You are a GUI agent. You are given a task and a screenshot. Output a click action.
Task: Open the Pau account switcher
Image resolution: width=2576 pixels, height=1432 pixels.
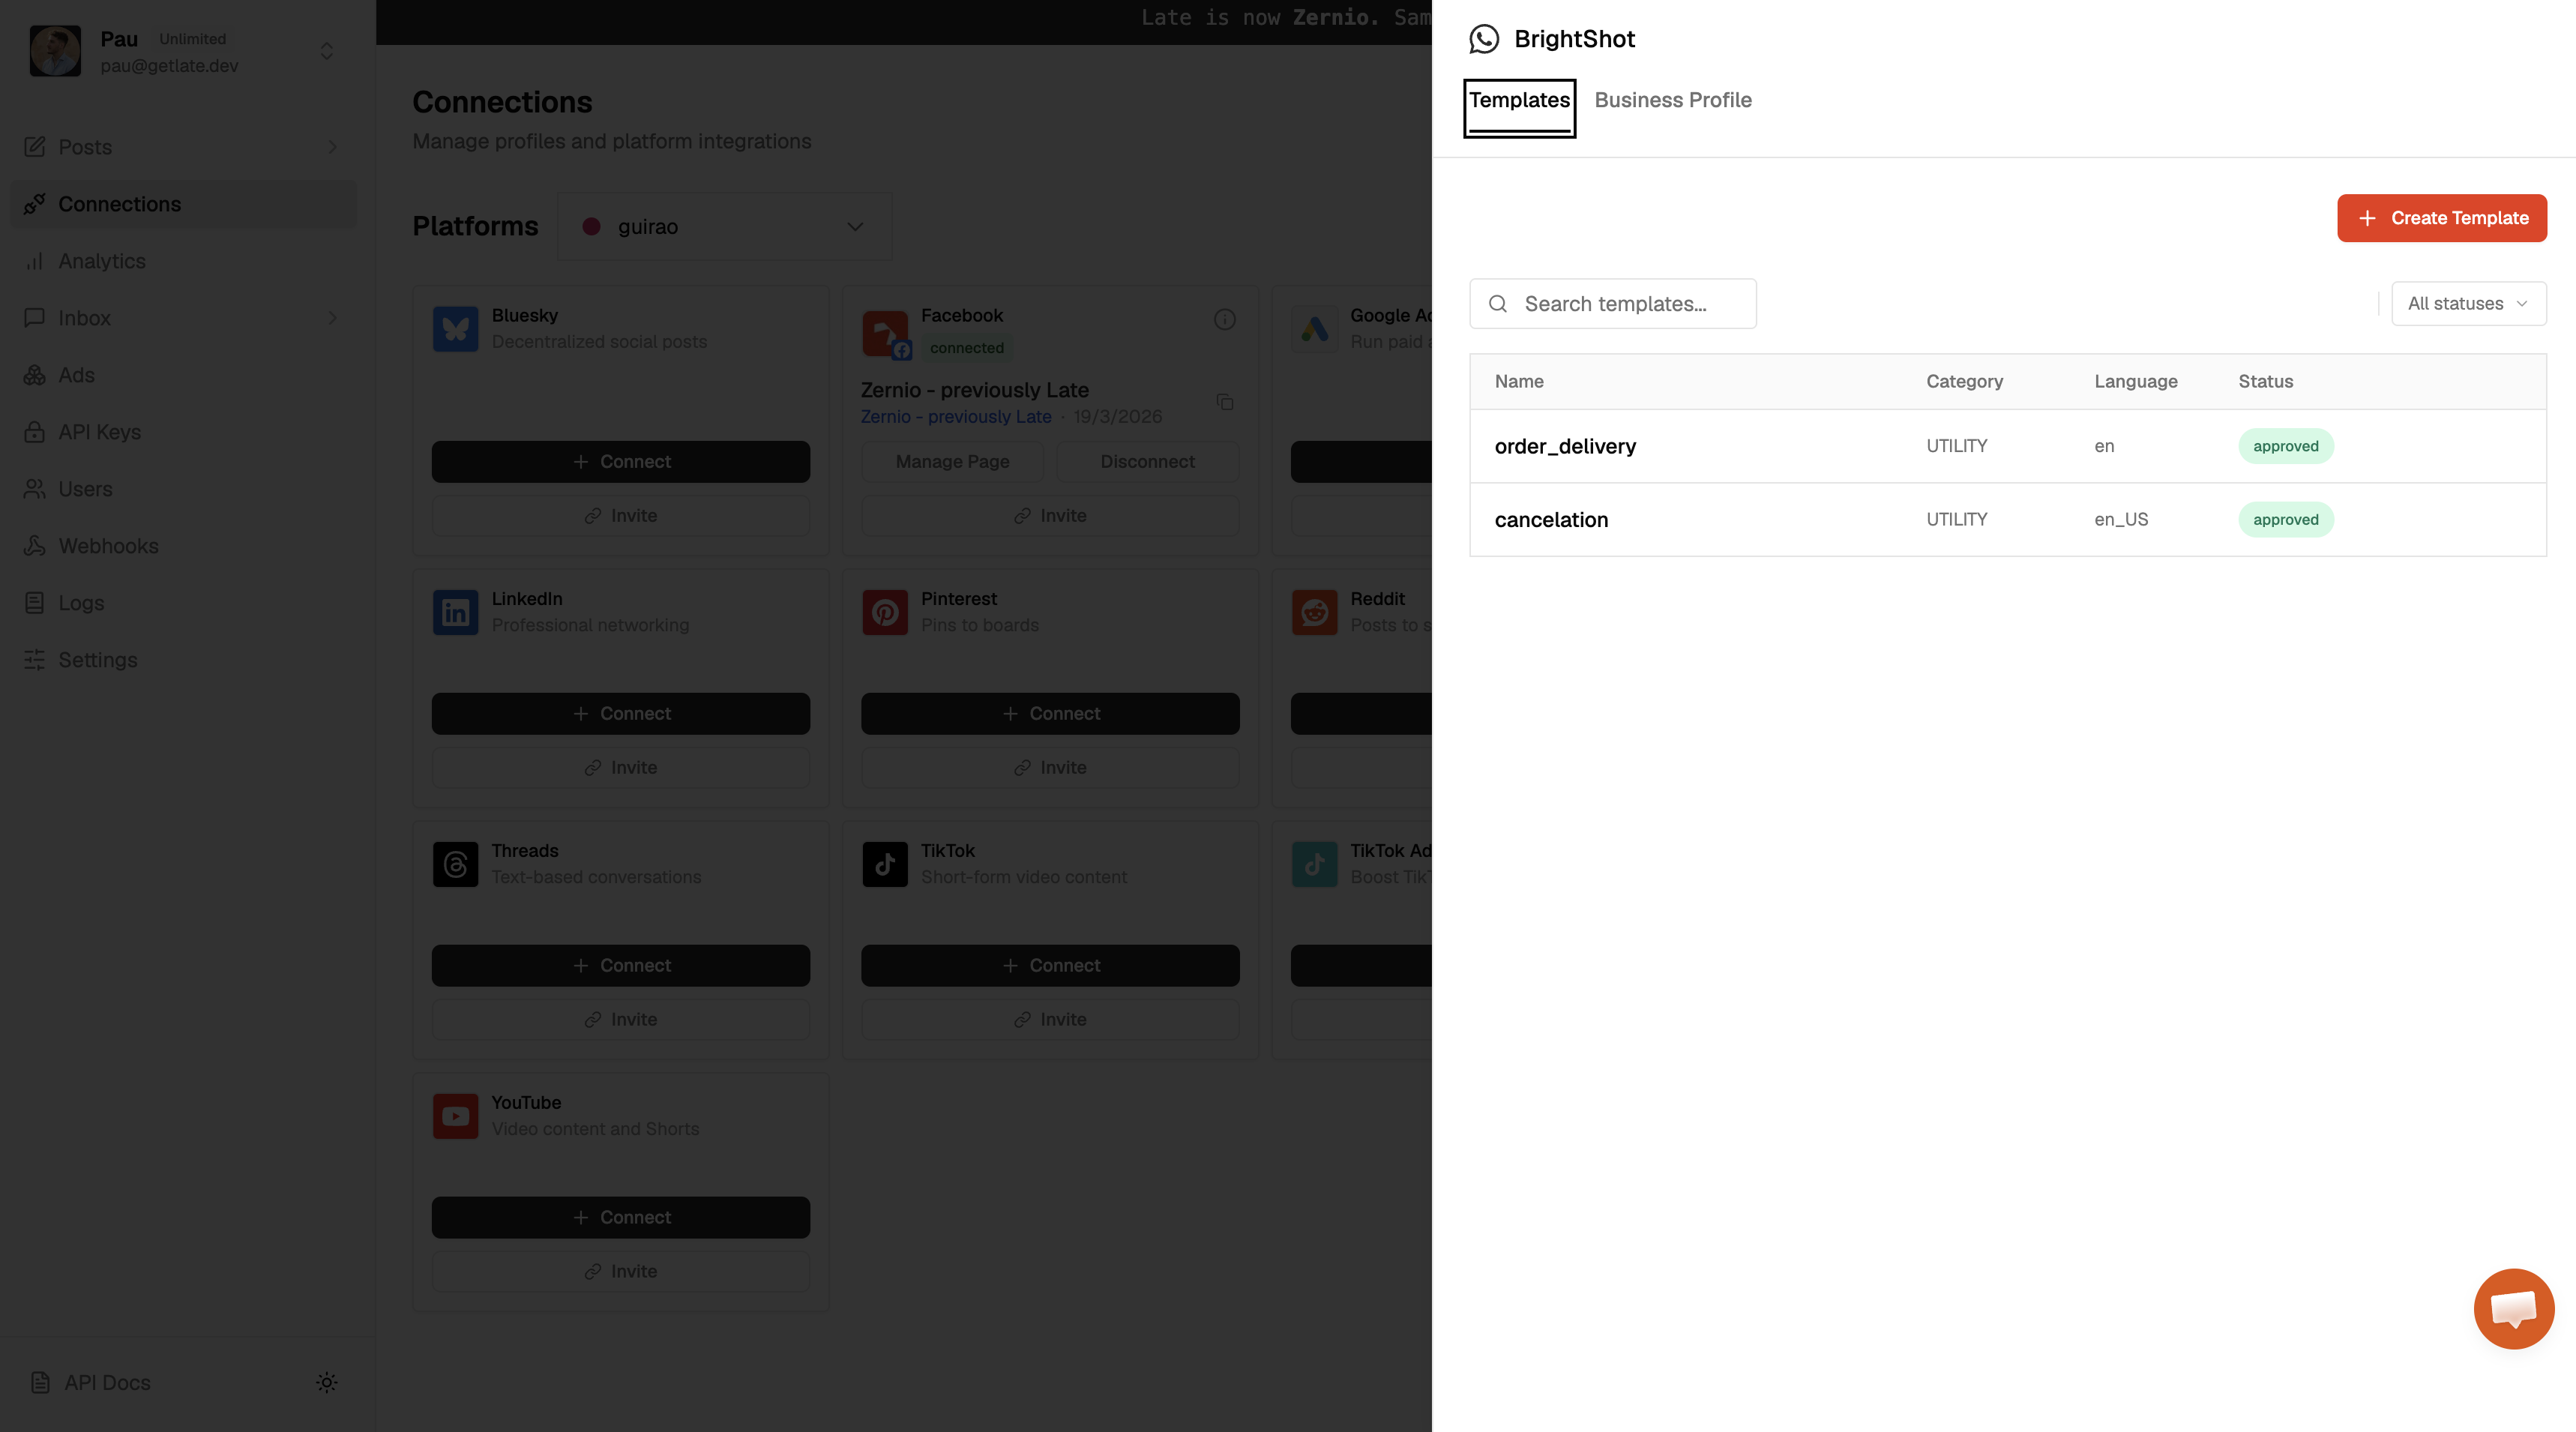coord(327,51)
